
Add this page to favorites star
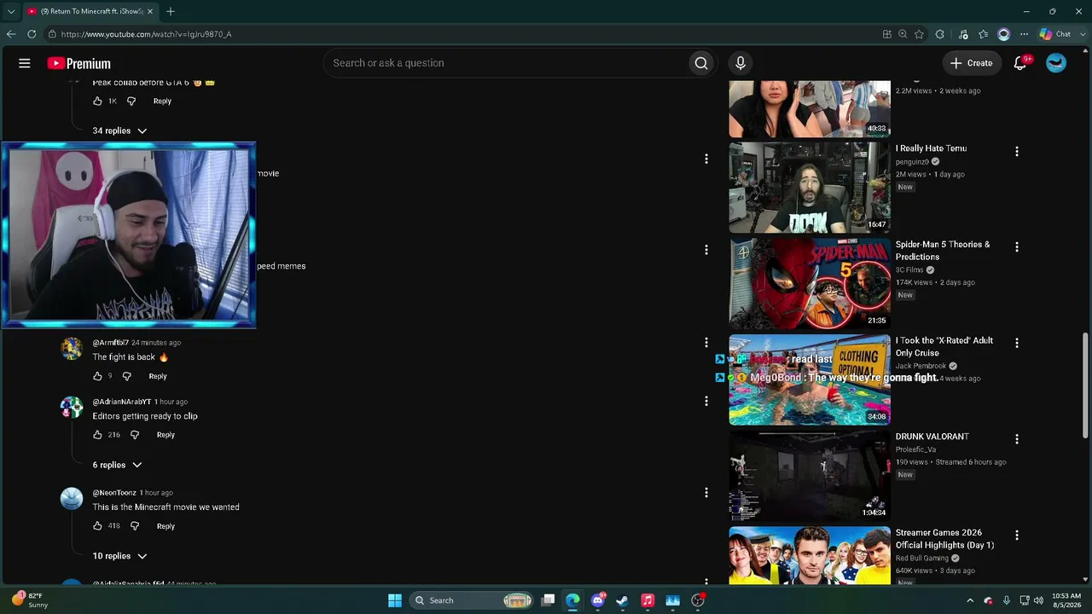(x=919, y=34)
